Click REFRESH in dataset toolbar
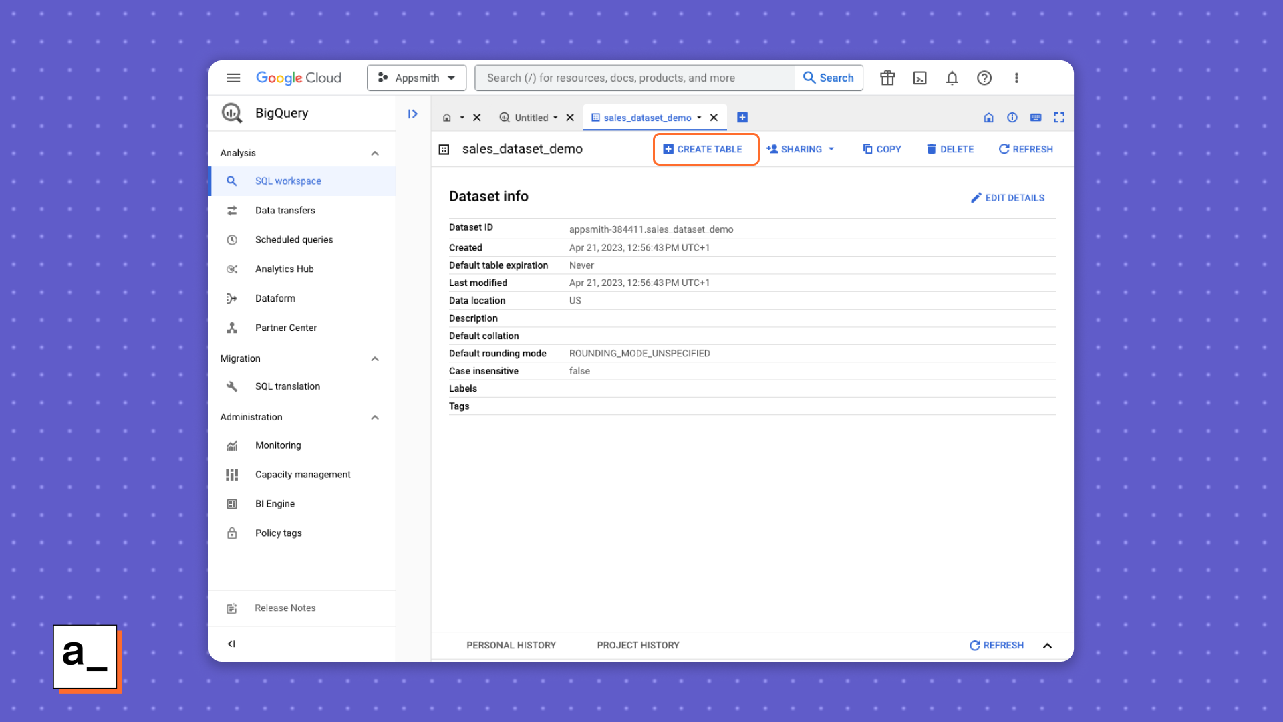The width and height of the screenshot is (1283, 722). click(1026, 150)
